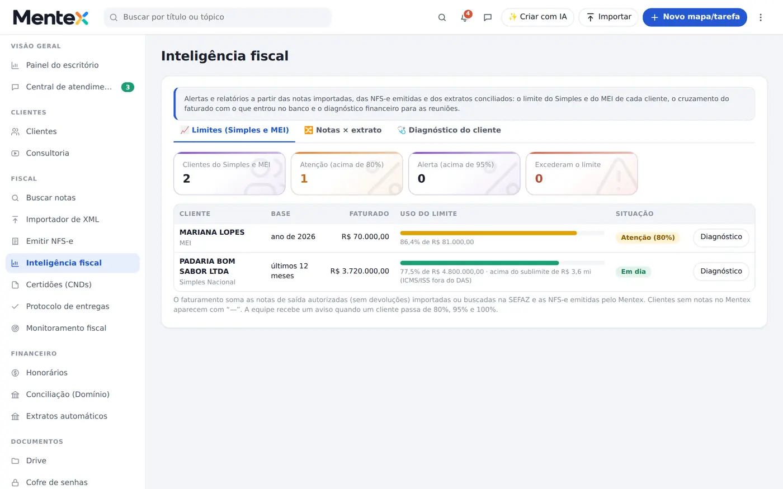Click the Drive folder icon
This screenshot has height=489, width=783.
[x=15, y=461]
